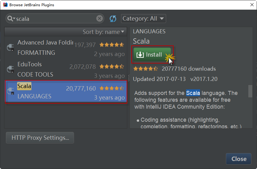The width and height of the screenshot is (257, 169).
Task: Click the splitter handle between panels
Action: pos(128,77)
